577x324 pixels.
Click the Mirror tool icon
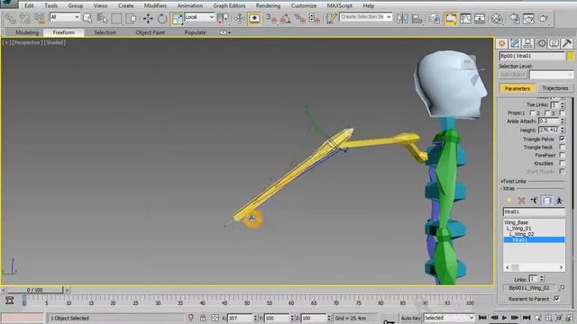tap(402, 18)
